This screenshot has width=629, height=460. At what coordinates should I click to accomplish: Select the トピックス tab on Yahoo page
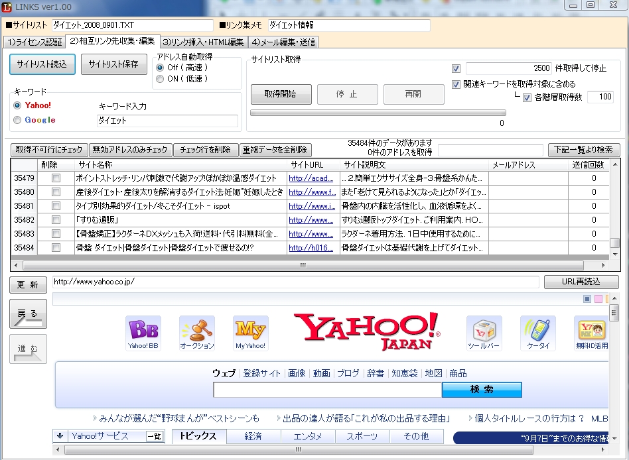[x=199, y=436]
